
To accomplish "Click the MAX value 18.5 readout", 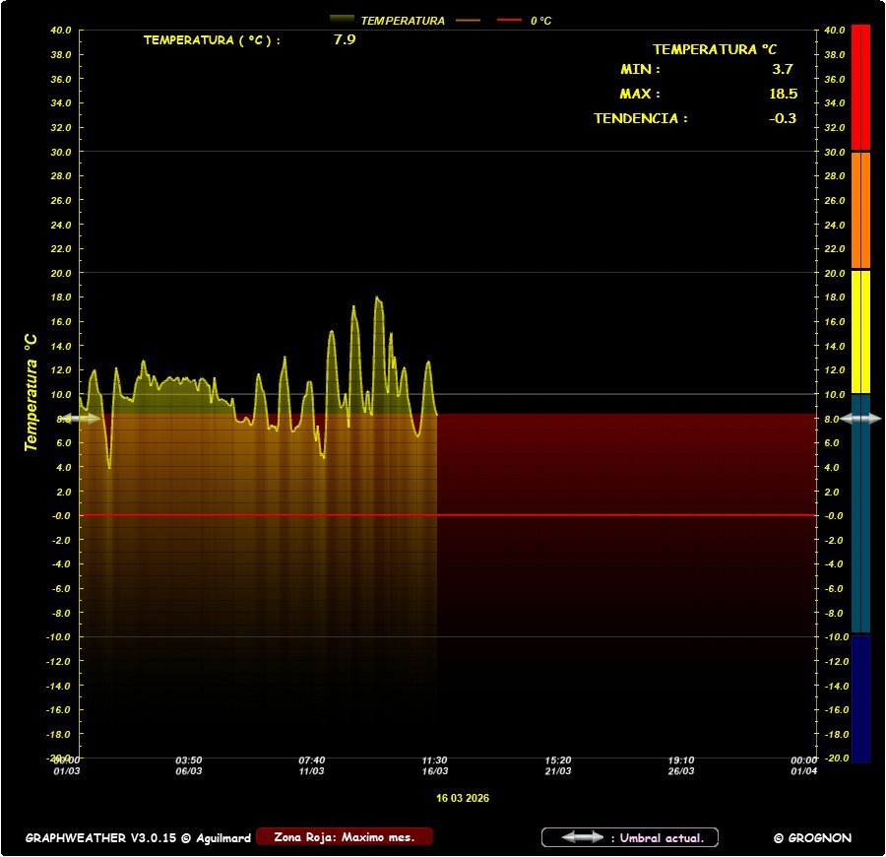I will (783, 94).
